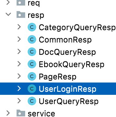Screen dimensions: 116x117
Task: Expand the PageResp node chevron
Action: tap(19, 76)
